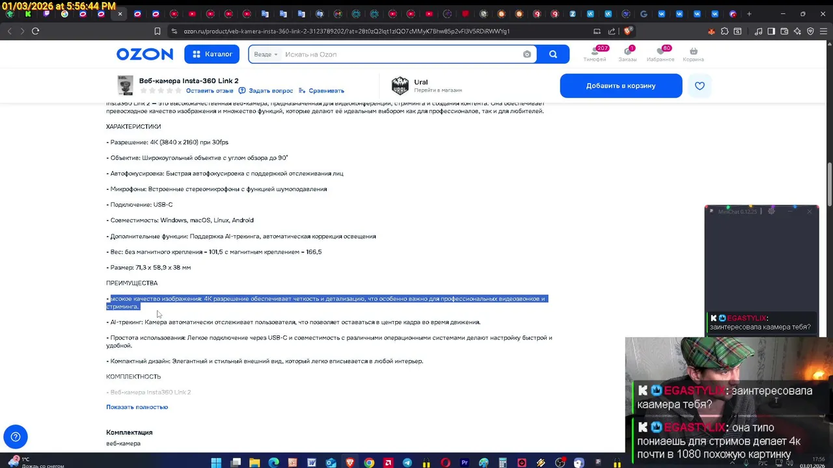The height and width of the screenshot is (468, 833).
Task: Open the help question-mark bubble
Action: click(x=16, y=437)
